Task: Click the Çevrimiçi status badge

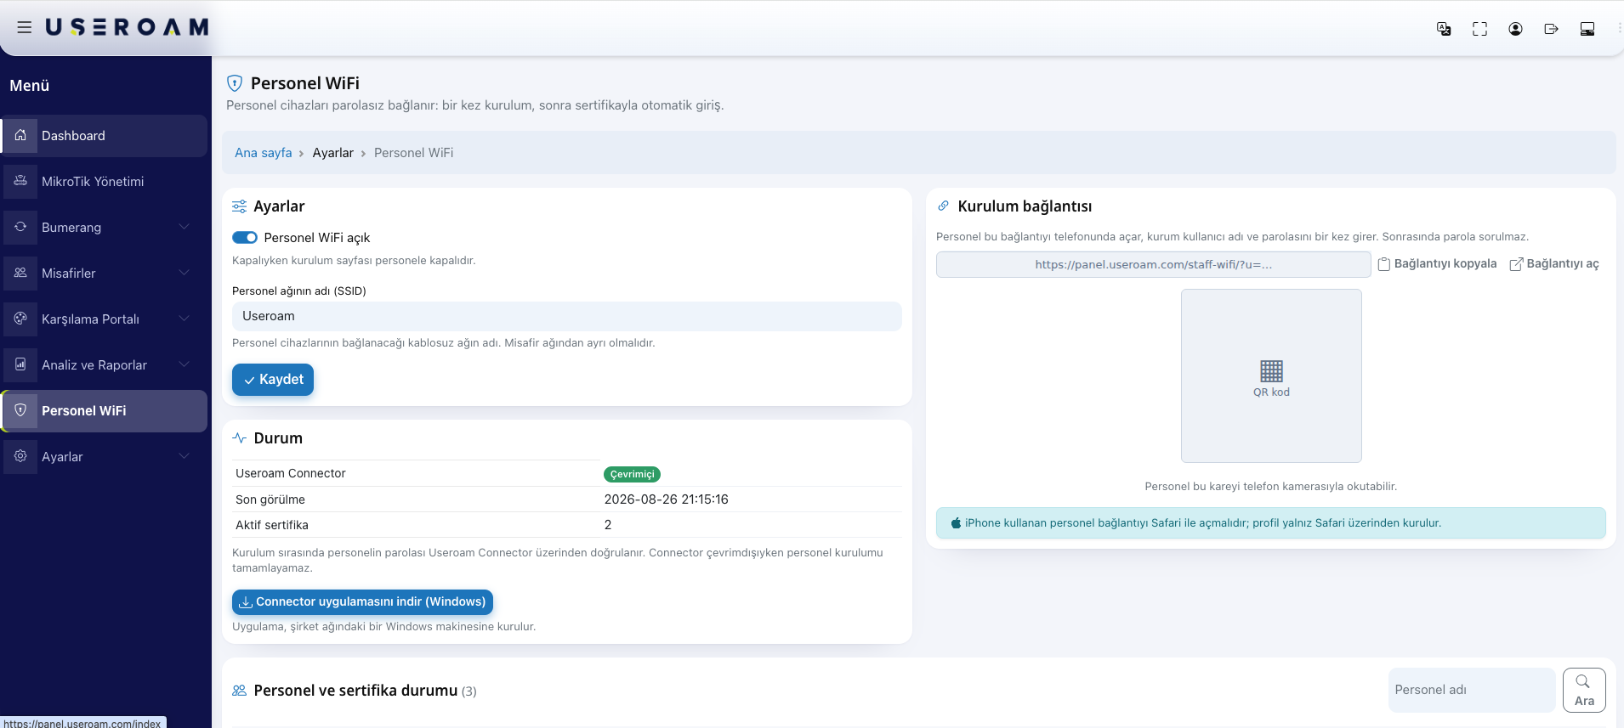Action: pyautogui.click(x=632, y=474)
